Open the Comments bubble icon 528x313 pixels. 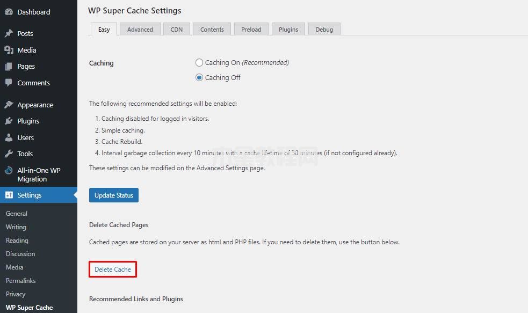tap(9, 83)
